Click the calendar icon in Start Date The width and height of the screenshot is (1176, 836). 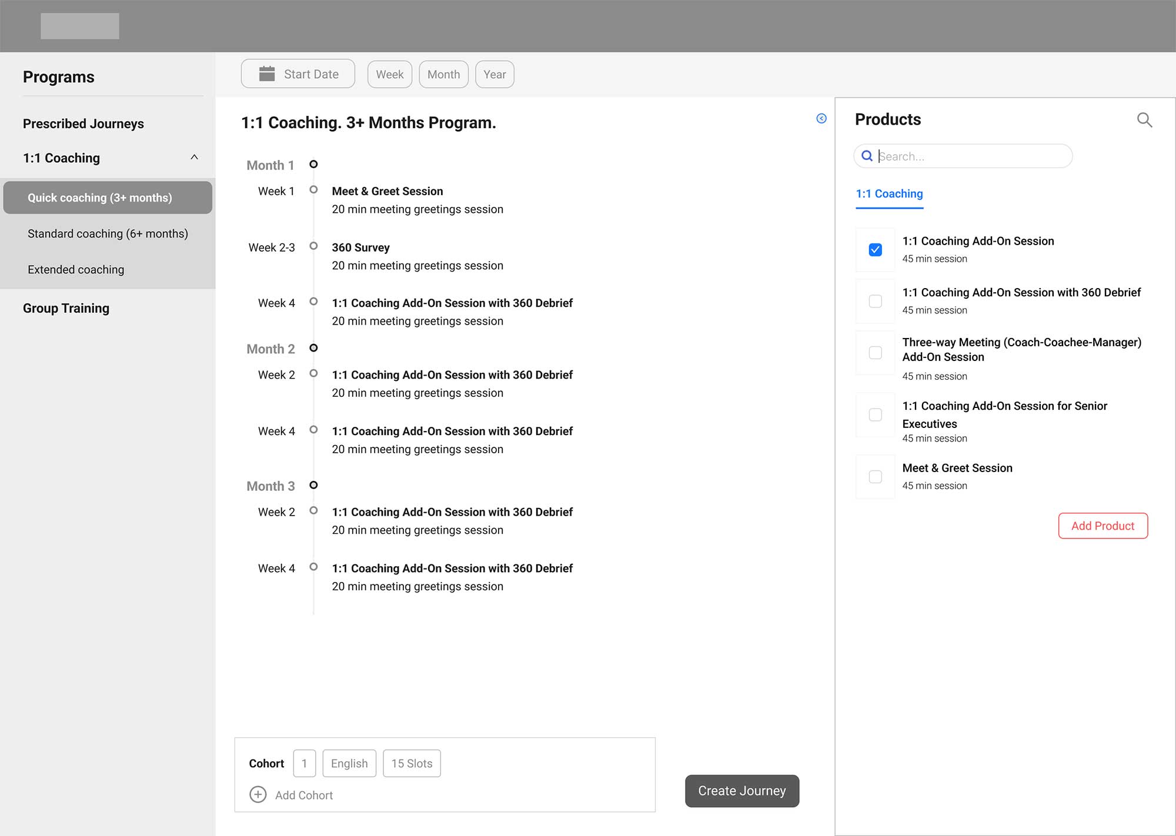point(267,74)
